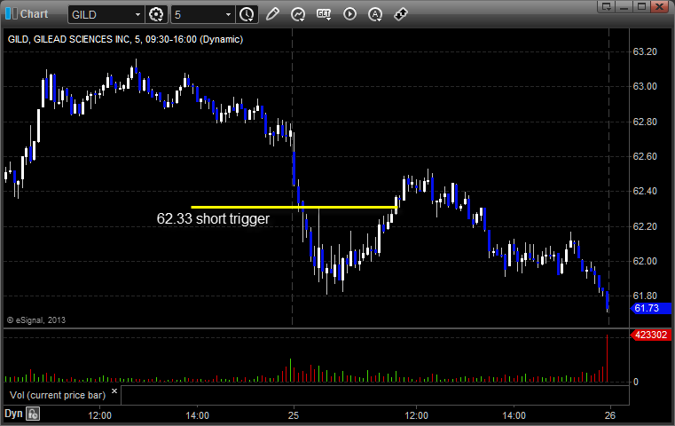Click the 62.40 price axis label
This screenshot has width=675, height=426.
coord(645,191)
